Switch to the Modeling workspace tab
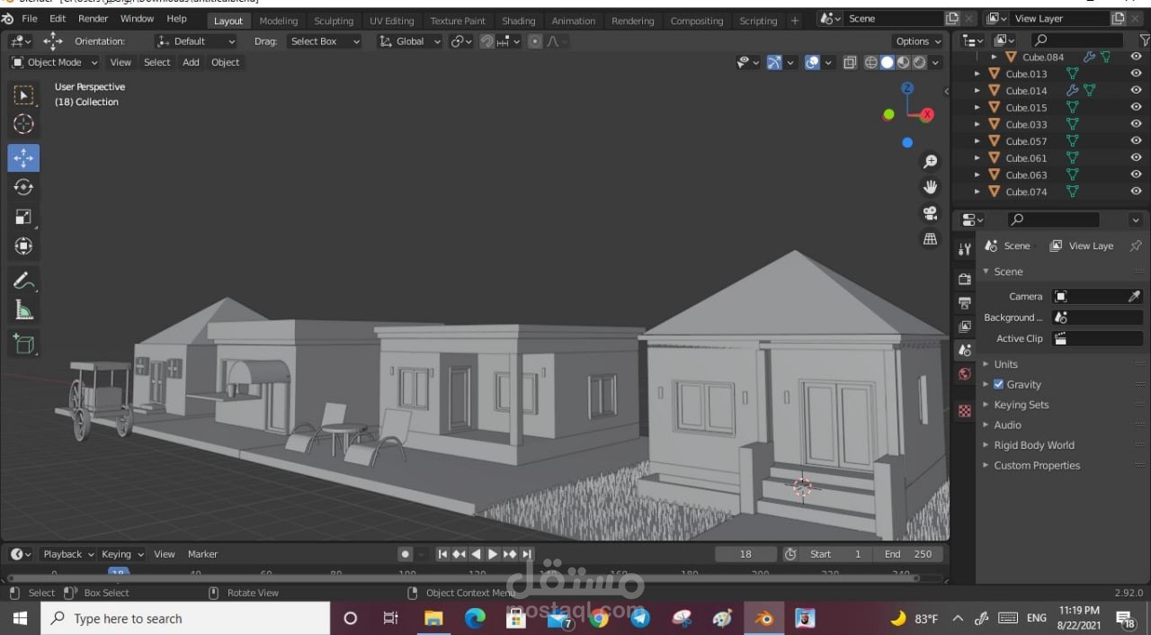Viewport: 1151px width, 635px height. [278, 21]
